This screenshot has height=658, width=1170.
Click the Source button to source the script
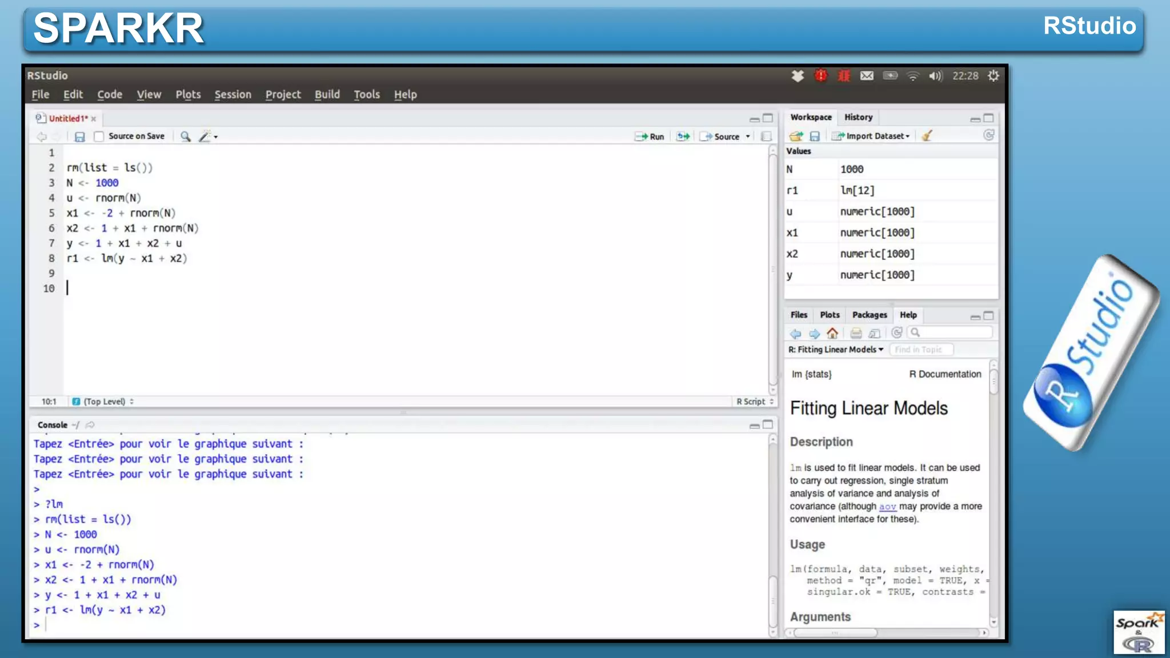720,137
